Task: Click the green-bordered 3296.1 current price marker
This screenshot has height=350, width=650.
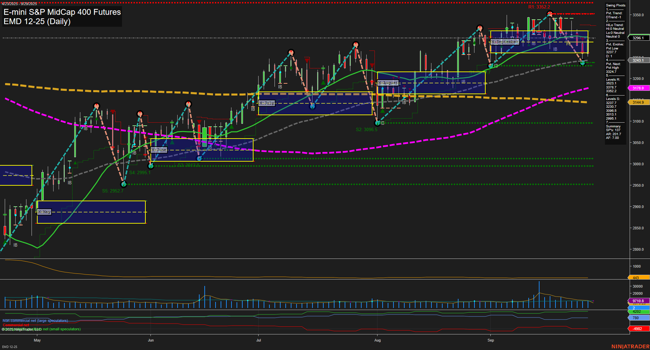Action: [638, 38]
